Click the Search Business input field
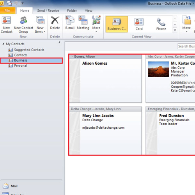195x195 pixels. click(x=186, y=46)
